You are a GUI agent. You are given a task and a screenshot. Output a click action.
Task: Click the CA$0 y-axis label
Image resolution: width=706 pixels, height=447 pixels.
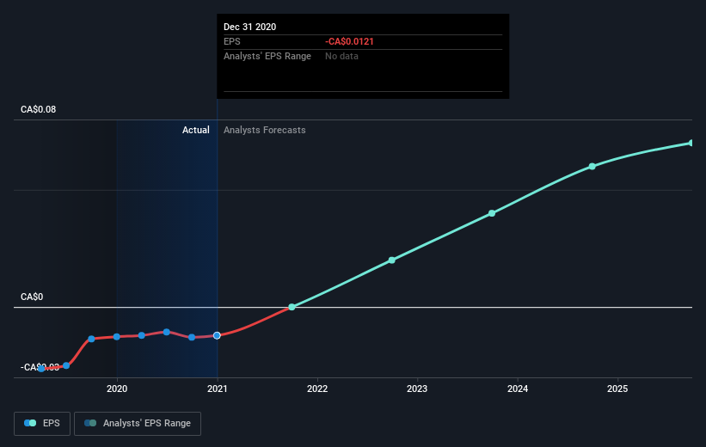click(32, 297)
